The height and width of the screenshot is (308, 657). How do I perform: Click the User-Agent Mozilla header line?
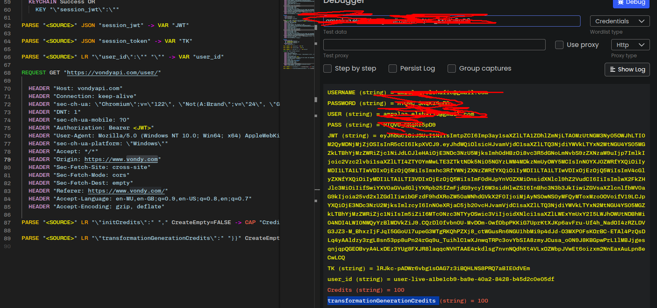pyautogui.click(x=154, y=136)
